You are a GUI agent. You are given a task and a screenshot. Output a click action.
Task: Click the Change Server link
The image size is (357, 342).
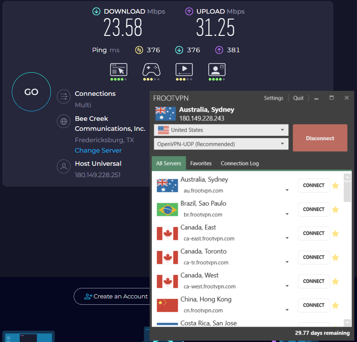[x=98, y=150]
